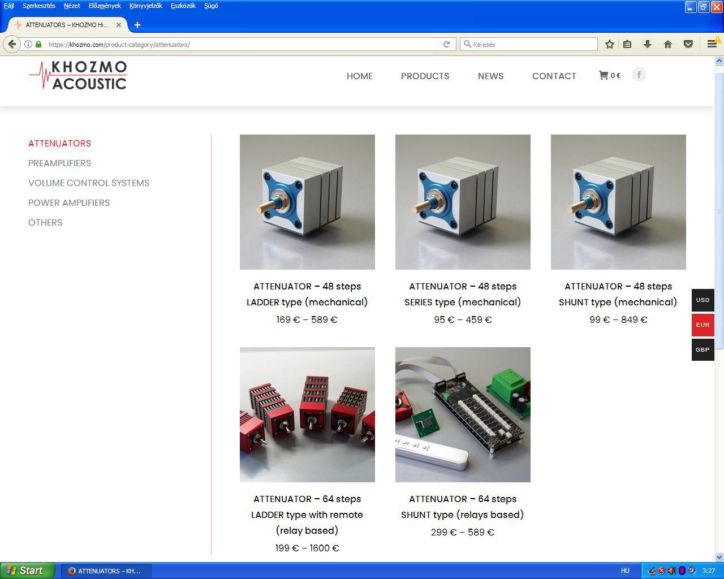Click price 95 € – 459 €

tap(463, 319)
